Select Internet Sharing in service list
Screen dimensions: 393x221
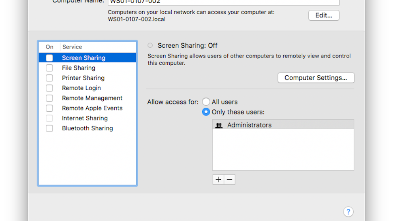click(88, 118)
